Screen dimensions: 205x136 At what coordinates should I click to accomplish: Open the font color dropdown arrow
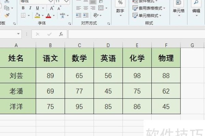pos(54,16)
